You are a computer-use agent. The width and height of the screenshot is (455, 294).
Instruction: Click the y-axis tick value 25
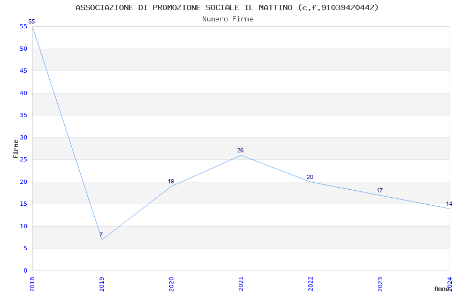coord(24,160)
